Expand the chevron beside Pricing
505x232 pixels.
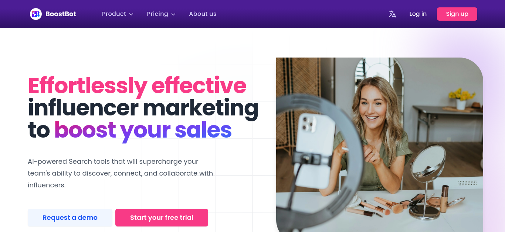click(x=173, y=14)
